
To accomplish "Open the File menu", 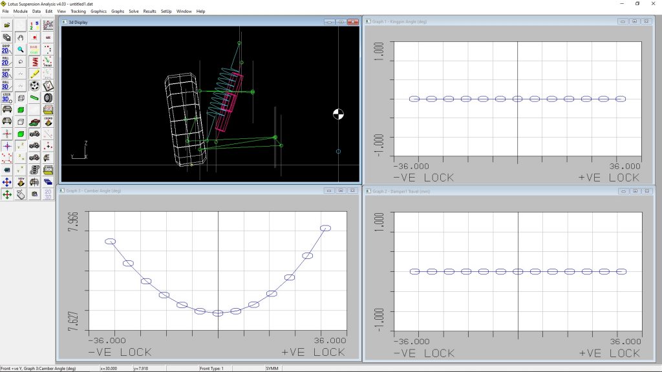I will pyautogui.click(x=5, y=12).
